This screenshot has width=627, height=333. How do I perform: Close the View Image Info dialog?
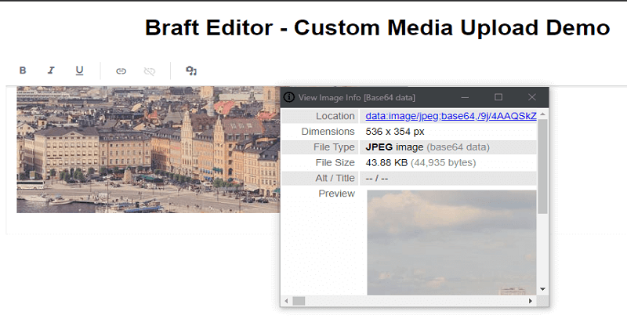(531, 97)
